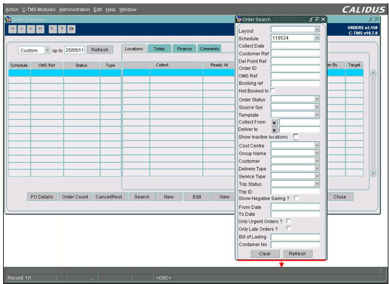Click the Search button in Order Summary
The height and width of the screenshot is (284, 389).
click(142, 197)
